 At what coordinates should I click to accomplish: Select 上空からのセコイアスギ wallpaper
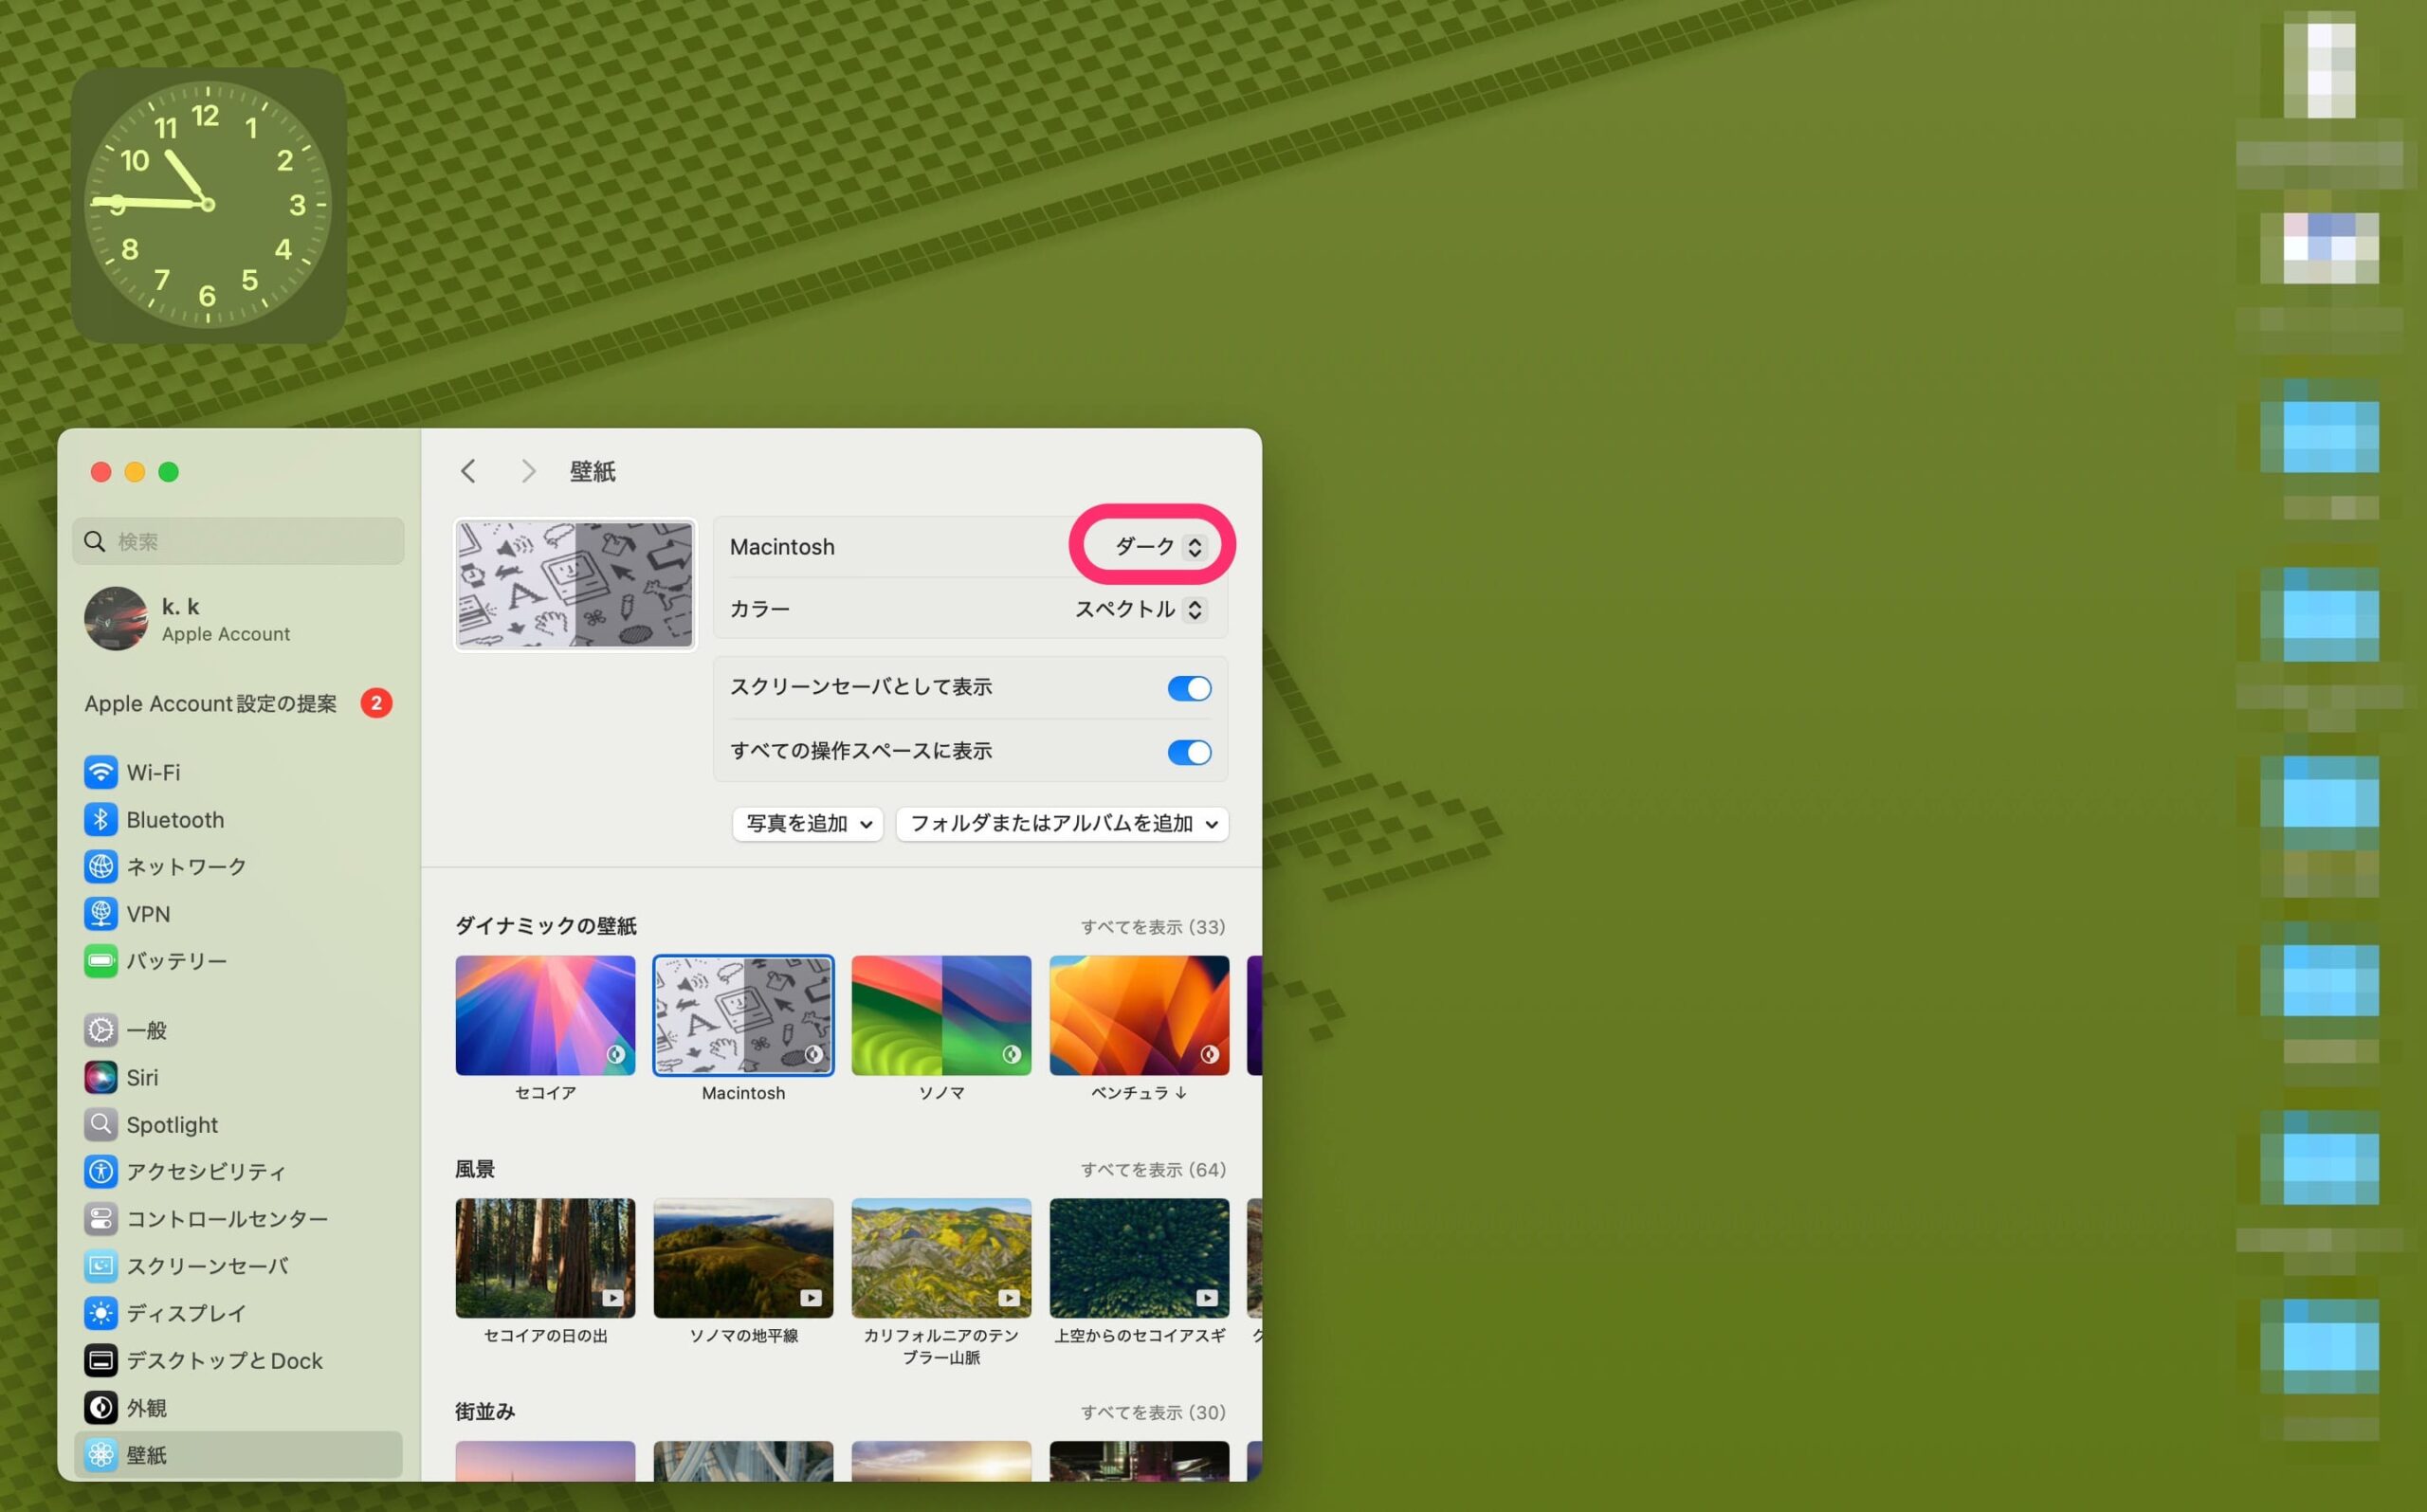click(x=1139, y=1258)
